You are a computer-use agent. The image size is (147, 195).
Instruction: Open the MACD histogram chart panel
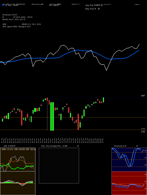click(18, 183)
